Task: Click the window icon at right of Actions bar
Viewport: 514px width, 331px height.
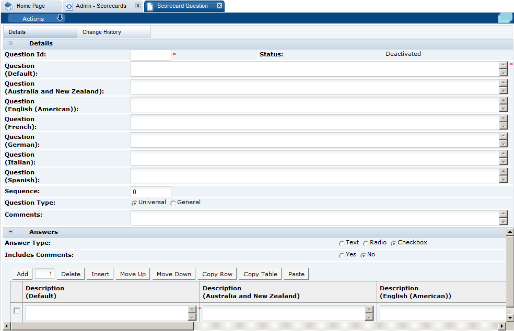Action: (x=504, y=18)
